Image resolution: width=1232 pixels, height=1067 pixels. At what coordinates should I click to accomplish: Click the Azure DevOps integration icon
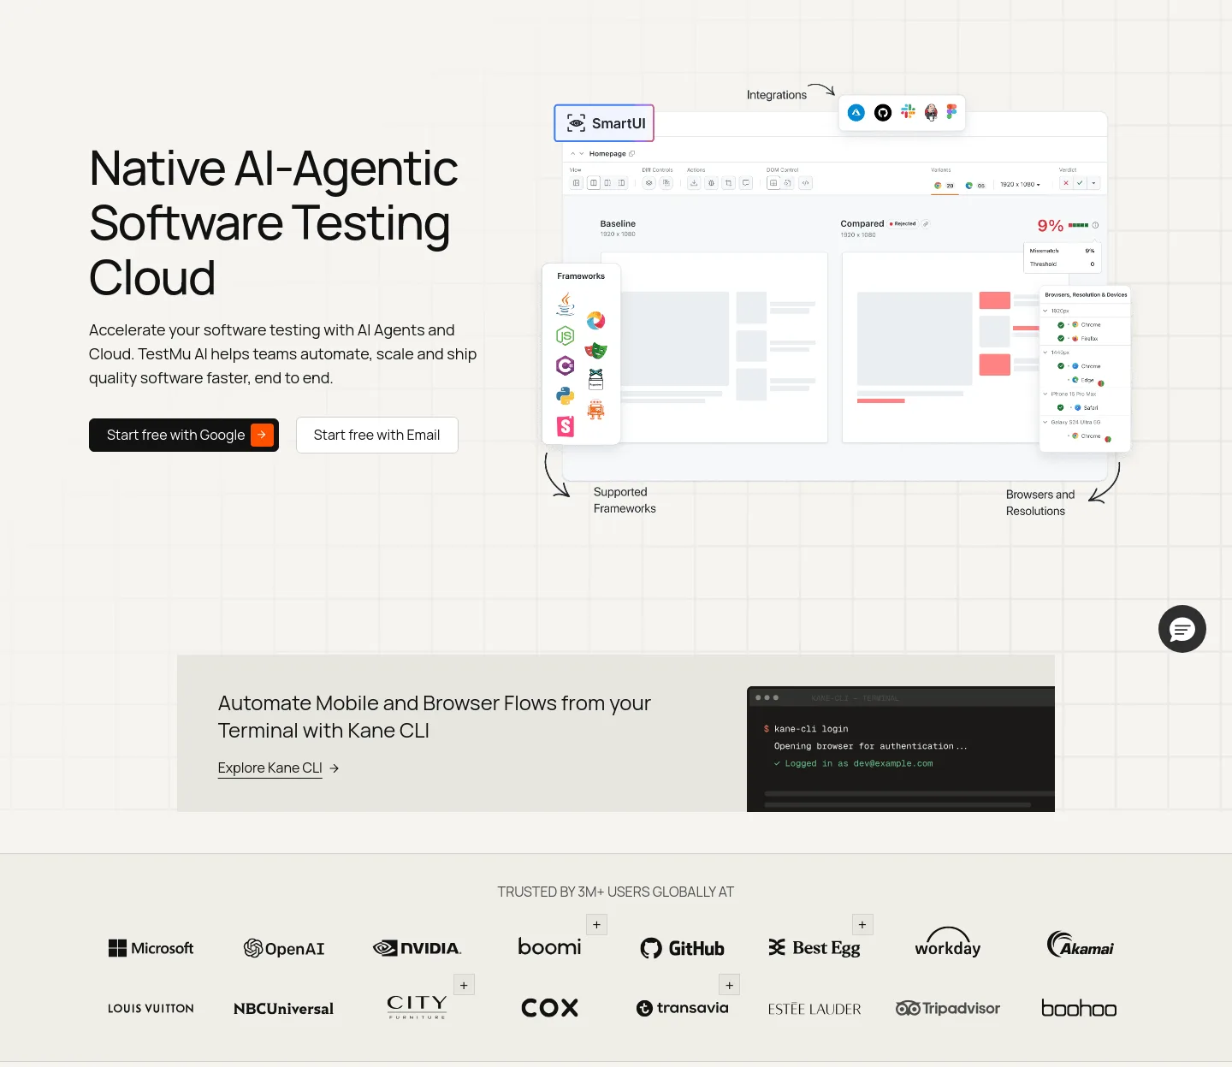[856, 113]
